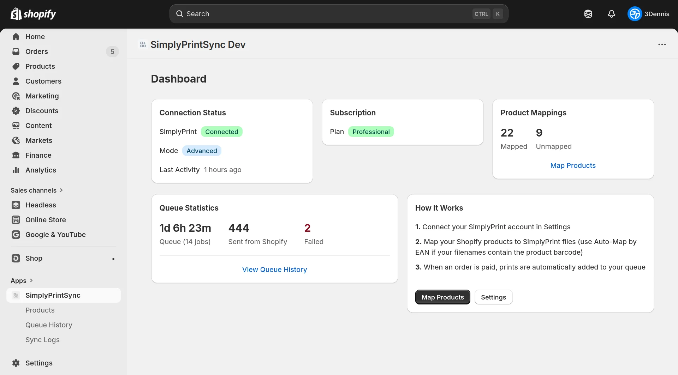678x375 pixels.
Task: Open the notifications bell
Action: click(x=612, y=14)
